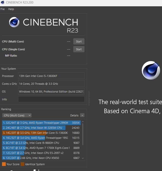Viewport: 162px width, 171px height.
Task: Click the large Cinema 4D sphere logo
Action: pyautogui.click(x=151, y=70)
